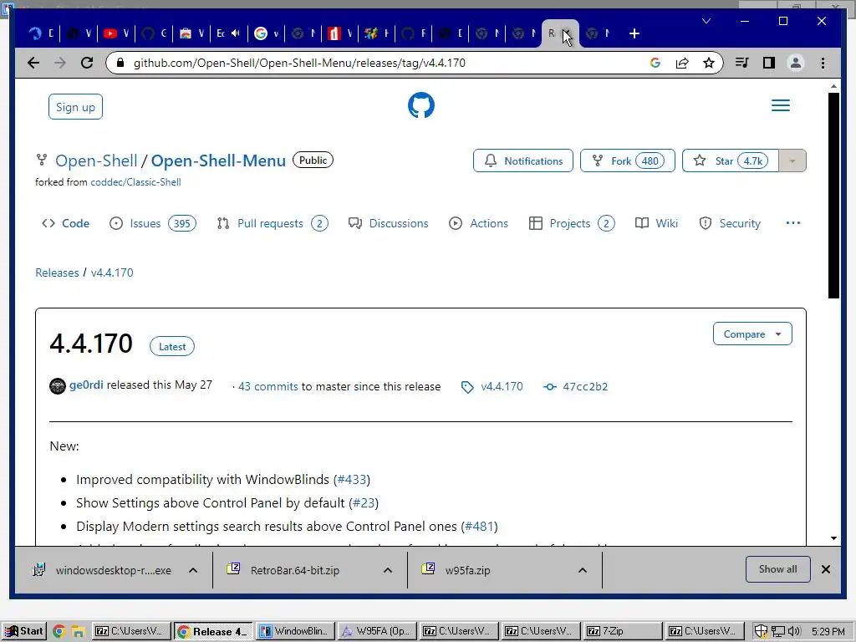Open the Releases breadcrumb link
The width and height of the screenshot is (856, 642).
click(x=57, y=273)
